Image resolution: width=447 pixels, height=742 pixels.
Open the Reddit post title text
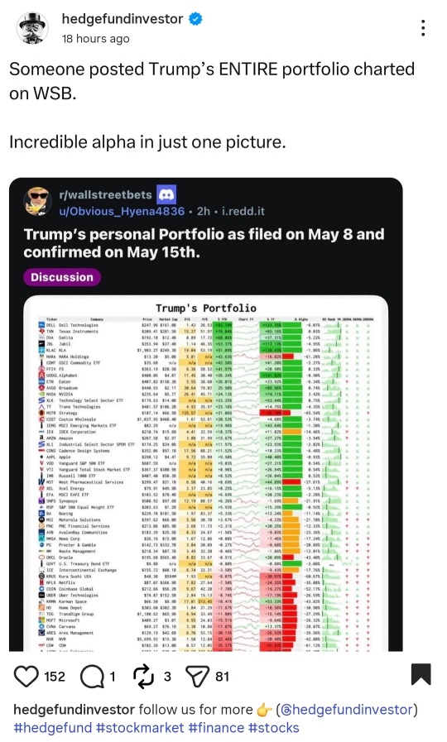click(x=204, y=243)
